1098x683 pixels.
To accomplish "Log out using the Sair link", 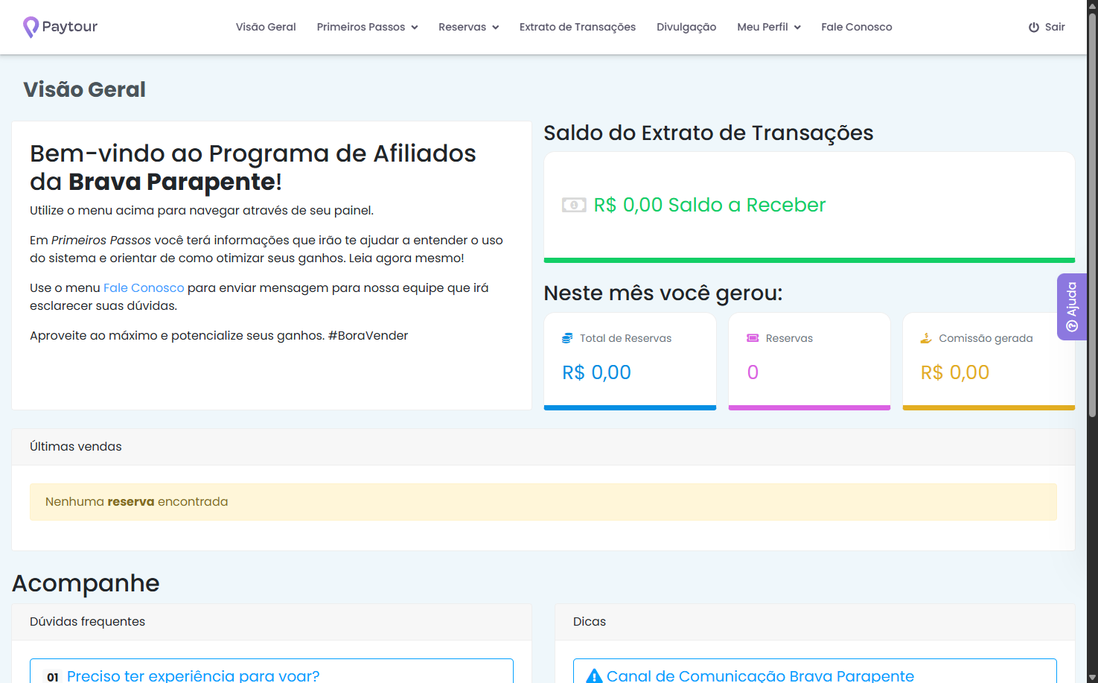I will click(x=1047, y=27).
